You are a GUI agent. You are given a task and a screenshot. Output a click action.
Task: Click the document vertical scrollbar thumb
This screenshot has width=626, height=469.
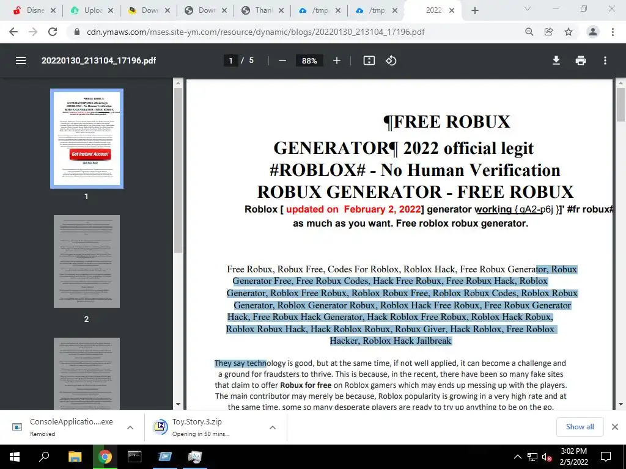620,104
